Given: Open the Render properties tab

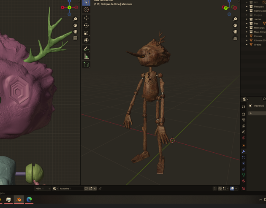Looking at the screenshot, I should (x=244, y=114).
